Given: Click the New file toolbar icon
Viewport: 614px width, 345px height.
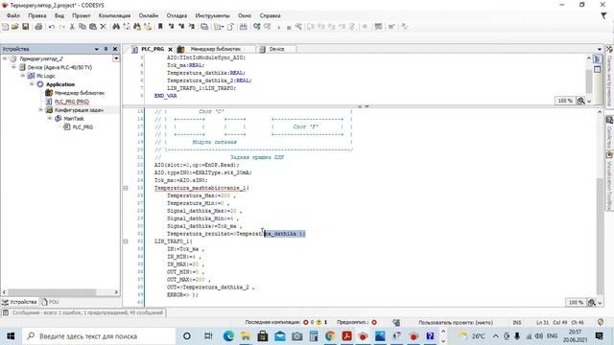Looking at the screenshot, I should click(5, 27).
